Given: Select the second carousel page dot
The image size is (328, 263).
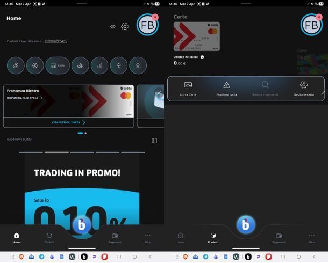Looking at the screenshot, I should click(x=85, y=133).
